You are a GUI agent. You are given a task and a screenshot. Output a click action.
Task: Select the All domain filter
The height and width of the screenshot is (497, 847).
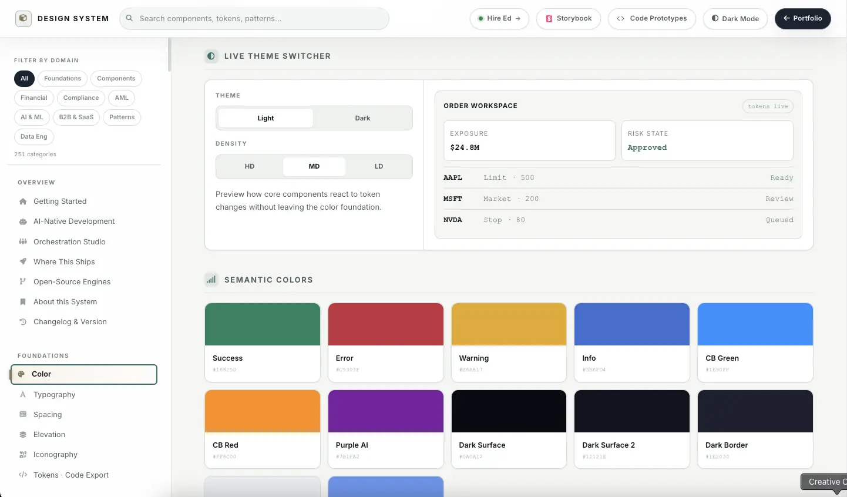(24, 78)
